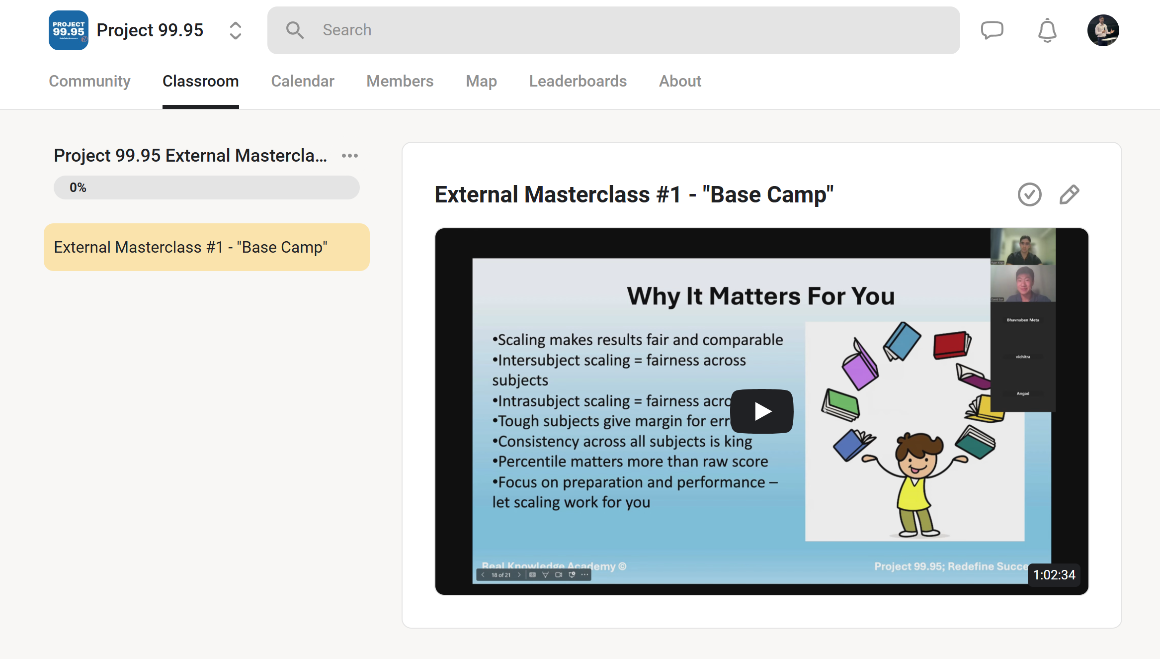Screen dimensions: 1160x659
Task: Open the About tab
Action: tap(679, 81)
